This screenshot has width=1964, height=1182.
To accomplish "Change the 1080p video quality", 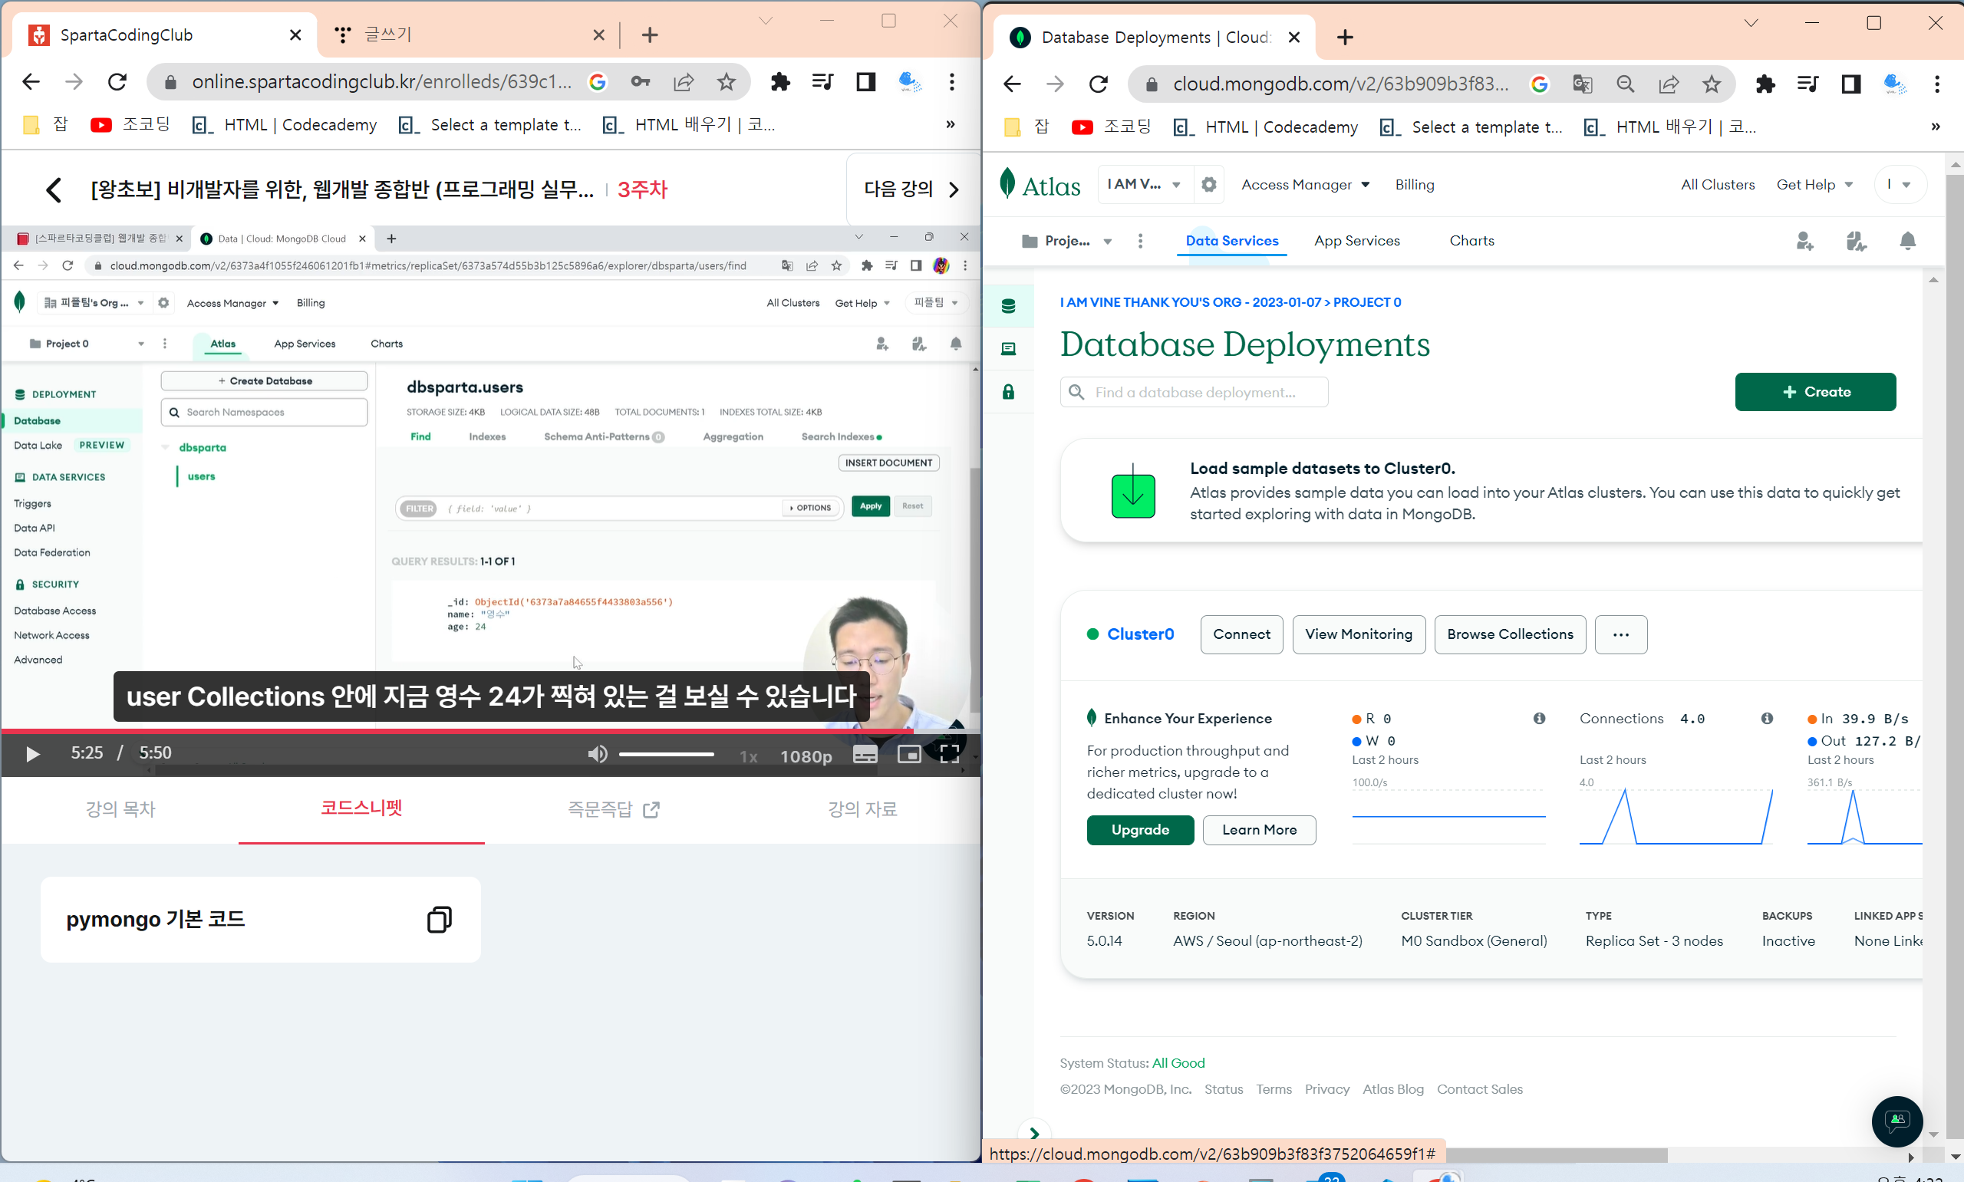I will [x=806, y=756].
